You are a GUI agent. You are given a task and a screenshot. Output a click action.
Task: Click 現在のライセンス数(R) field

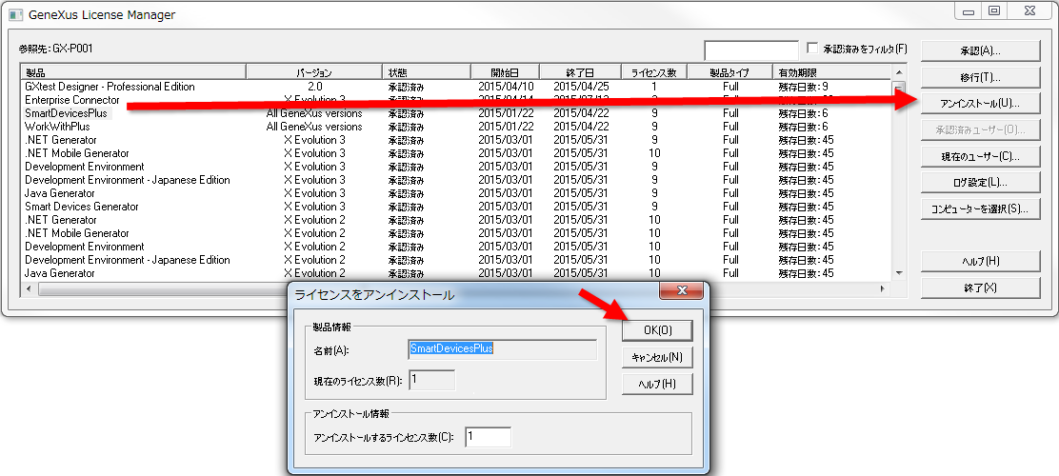tap(431, 380)
